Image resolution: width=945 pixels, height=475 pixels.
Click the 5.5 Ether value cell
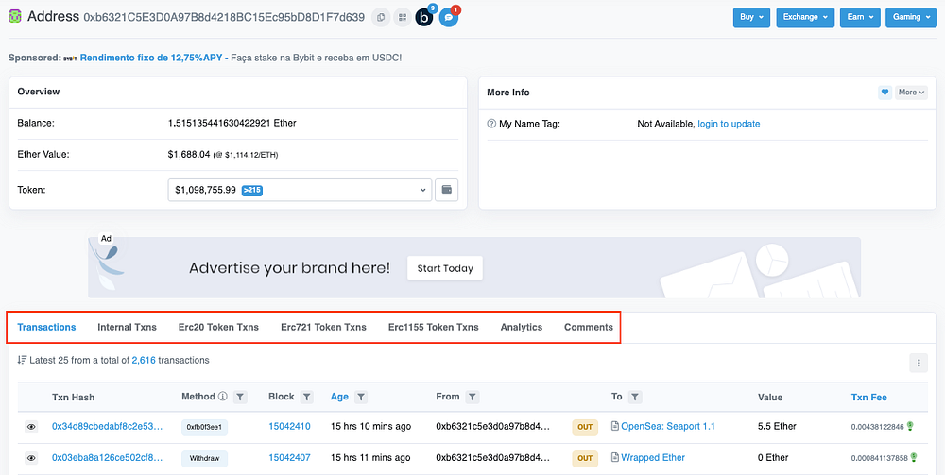tap(777, 426)
